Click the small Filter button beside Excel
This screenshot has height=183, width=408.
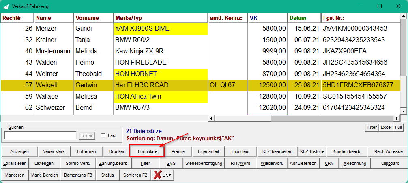point(372,128)
